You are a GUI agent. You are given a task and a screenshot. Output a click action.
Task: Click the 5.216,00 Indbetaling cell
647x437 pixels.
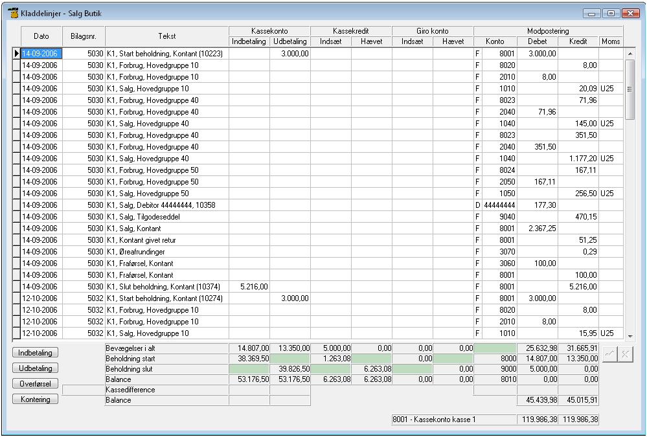(x=249, y=287)
